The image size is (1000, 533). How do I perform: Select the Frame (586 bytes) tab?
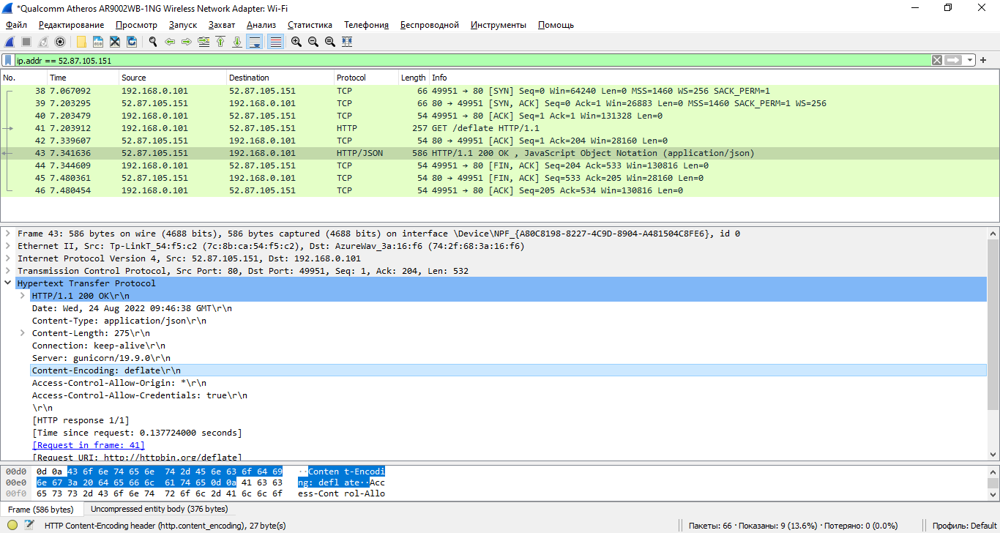[40, 509]
